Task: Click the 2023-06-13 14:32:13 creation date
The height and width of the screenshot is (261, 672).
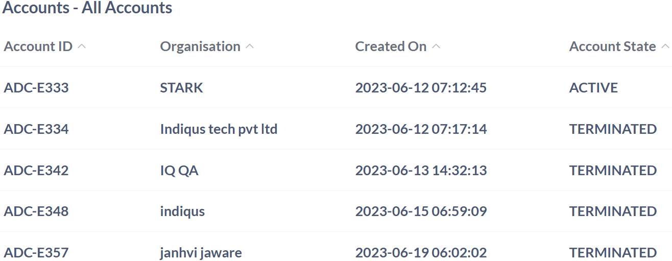Action: click(421, 170)
